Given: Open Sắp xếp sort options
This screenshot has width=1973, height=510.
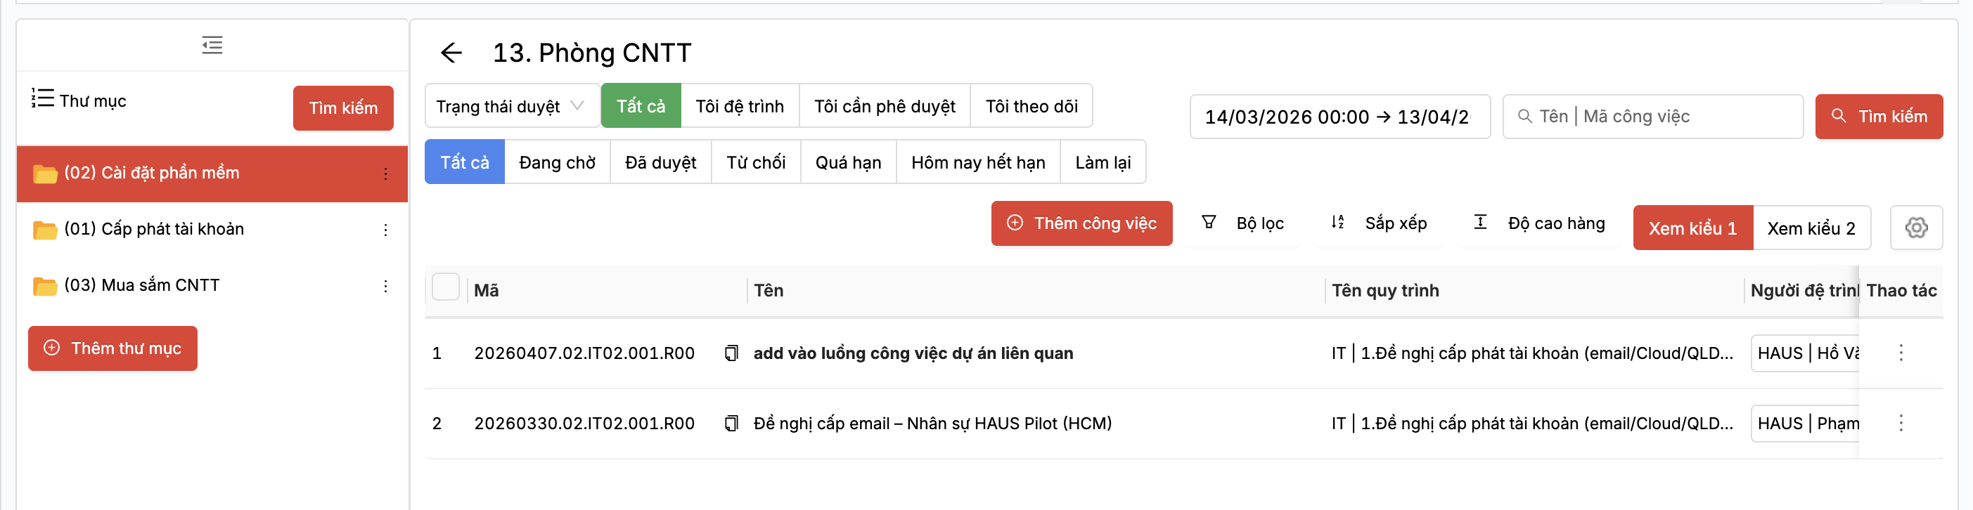Looking at the screenshot, I should (x=1379, y=223).
